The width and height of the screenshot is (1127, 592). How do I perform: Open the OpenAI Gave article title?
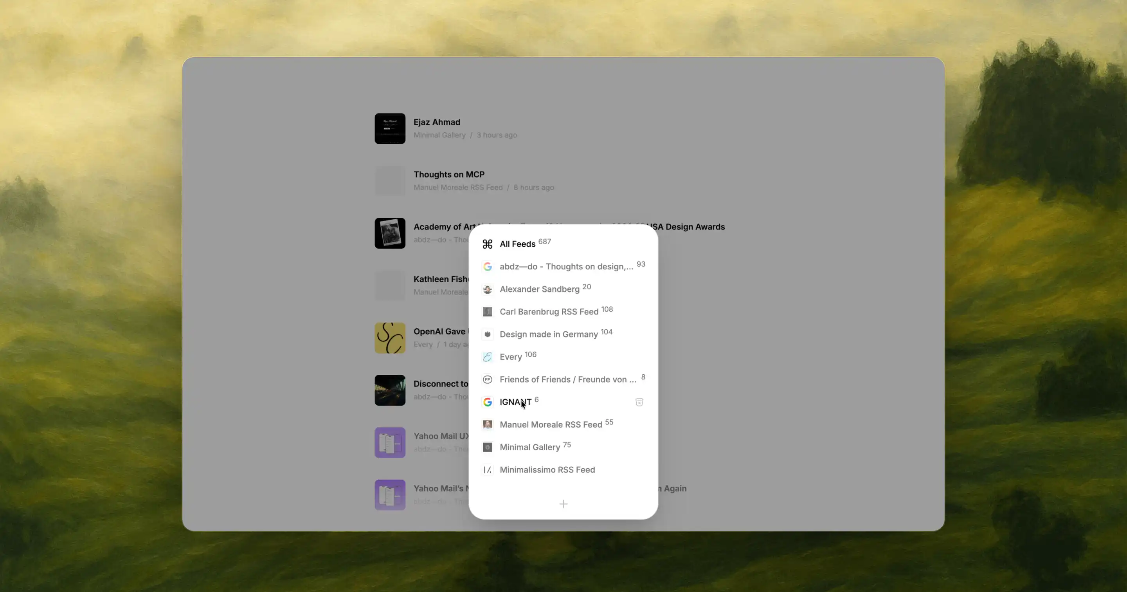[441, 332]
